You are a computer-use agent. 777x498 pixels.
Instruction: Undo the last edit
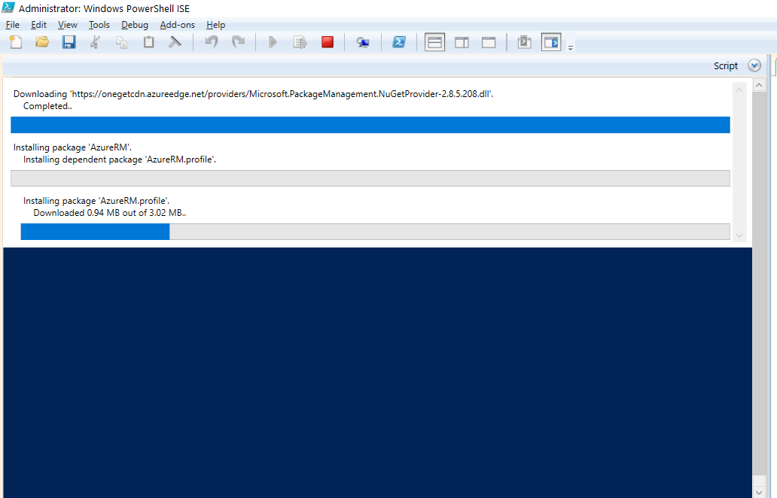210,42
